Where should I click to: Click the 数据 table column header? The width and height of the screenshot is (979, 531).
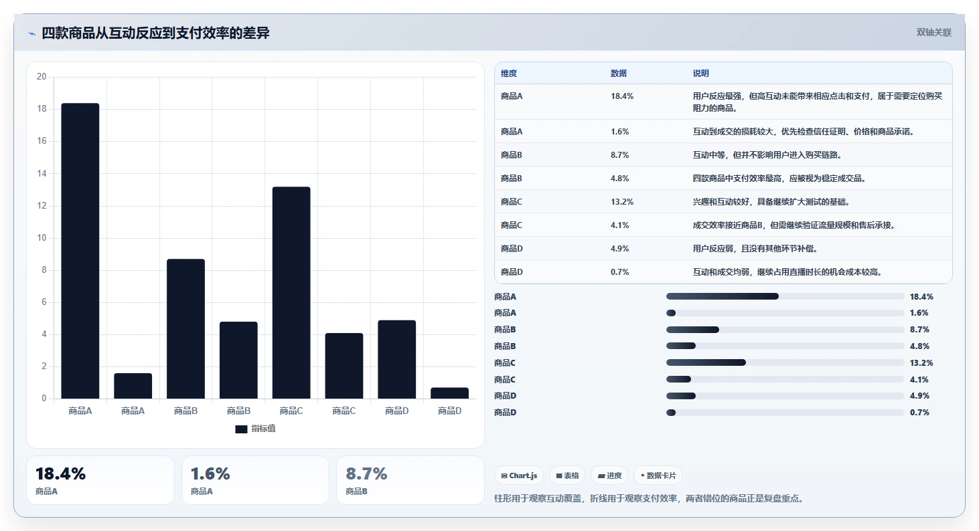619,74
